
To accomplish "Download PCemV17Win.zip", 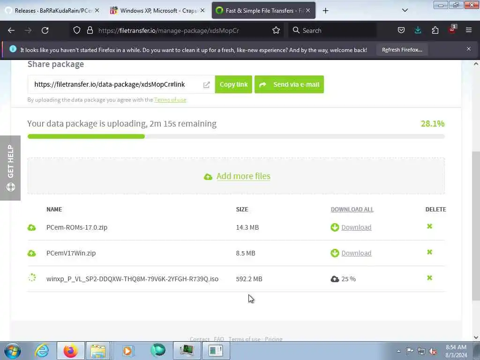I will [x=356, y=253].
